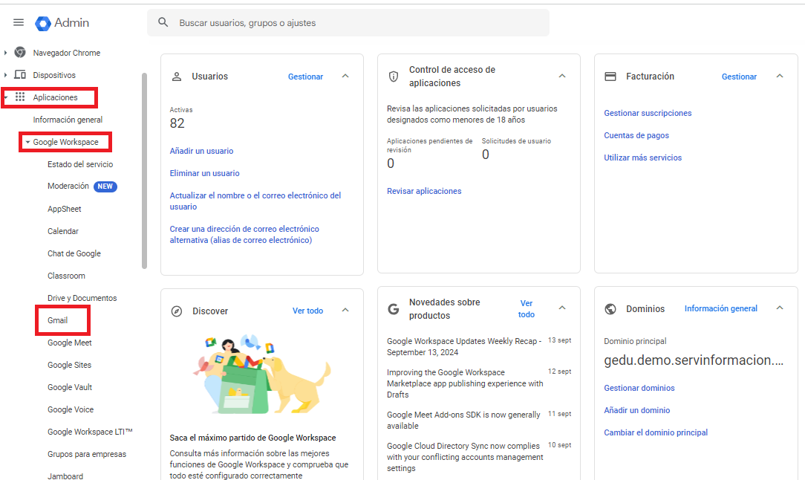Open the hamburger main menu
Image resolution: width=805 pixels, height=480 pixels.
click(x=19, y=22)
